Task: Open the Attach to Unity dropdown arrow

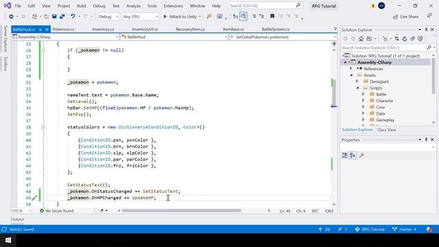Action: tap(200, 16)
